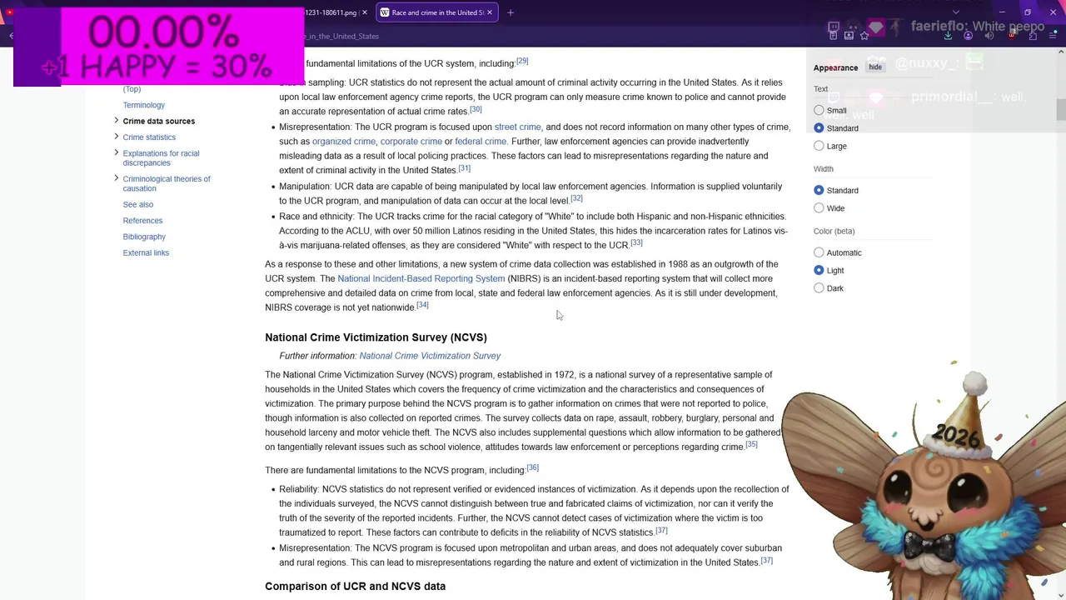Screen dimensions: 1066x600
Task: Open the extensions puzzle piece icon
Action: point(1033,36)
